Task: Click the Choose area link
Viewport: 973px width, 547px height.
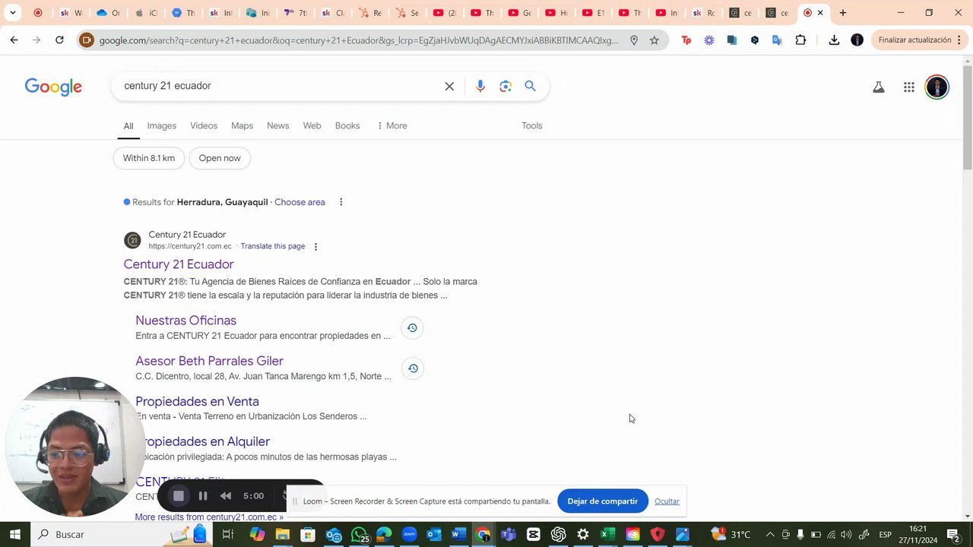Action: (x=300, y=202)
